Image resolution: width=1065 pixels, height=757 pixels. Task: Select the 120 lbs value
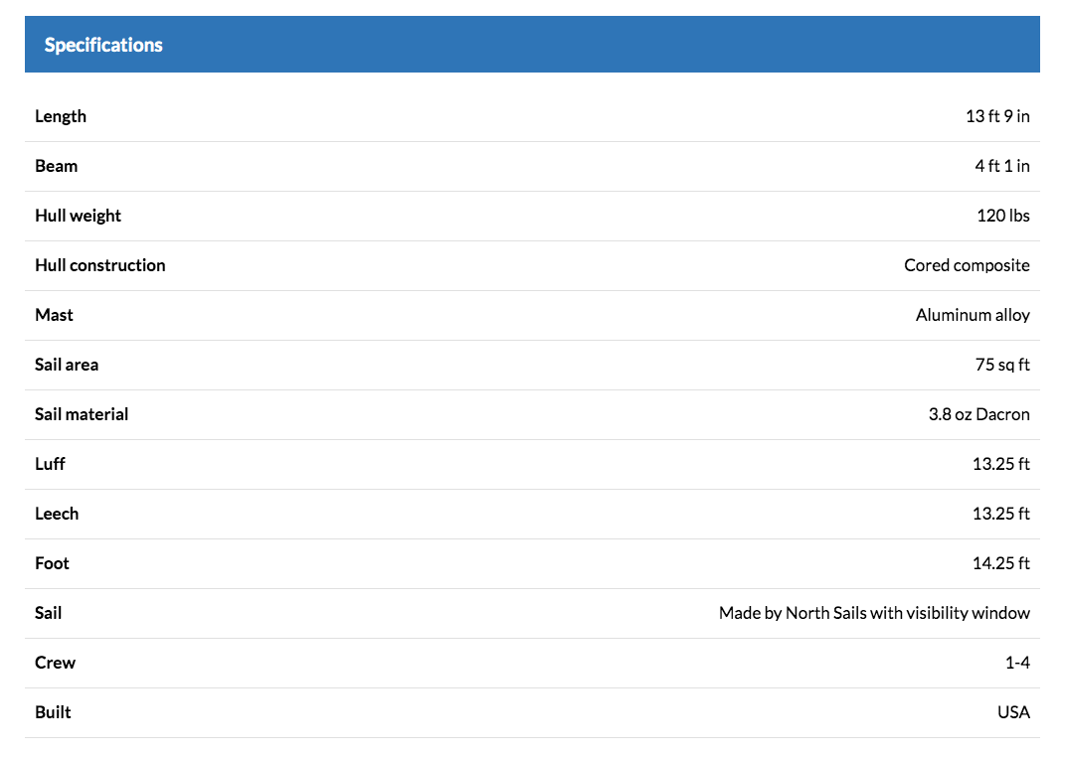click(1002, 216)
